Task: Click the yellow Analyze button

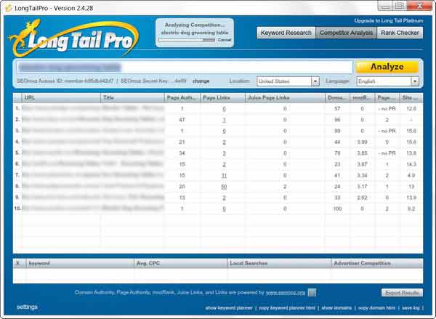Action: point(387,67)
